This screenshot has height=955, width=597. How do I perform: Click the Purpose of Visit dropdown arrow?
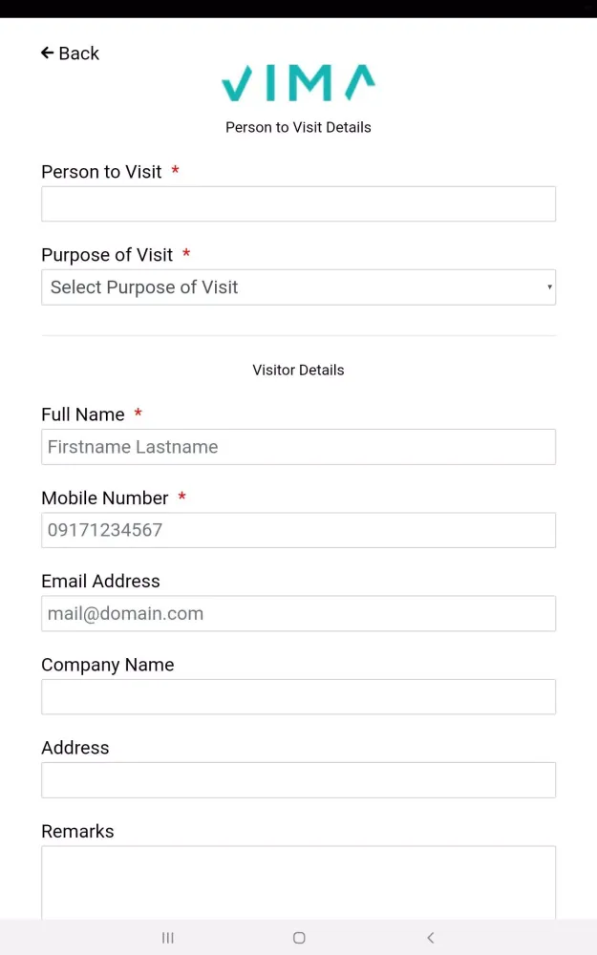(x=549, y=286)
